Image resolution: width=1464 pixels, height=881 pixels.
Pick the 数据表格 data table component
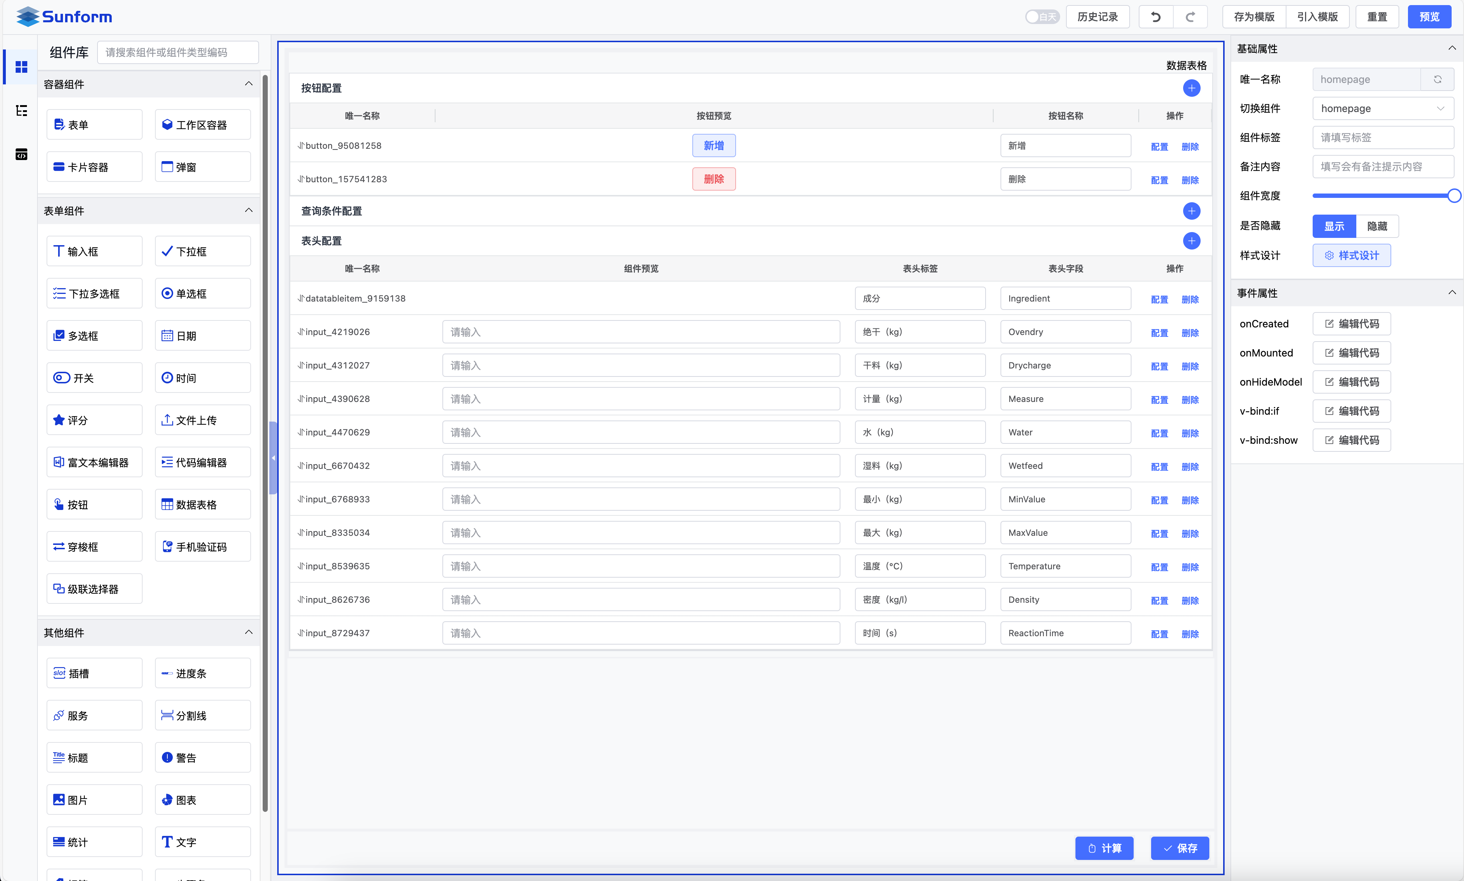click(202, 504)
